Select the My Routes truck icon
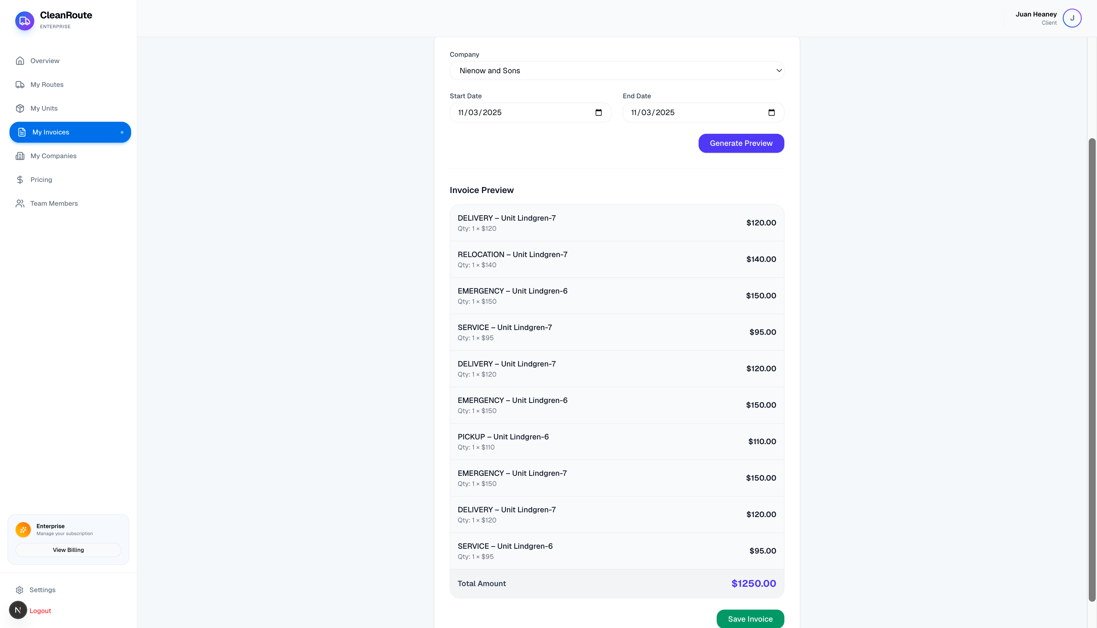Viewport: 1097px width, 628px height. [21, 85]
